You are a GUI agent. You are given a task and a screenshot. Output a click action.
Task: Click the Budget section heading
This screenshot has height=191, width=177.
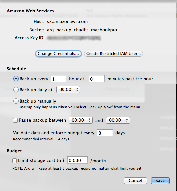[14, 151]
